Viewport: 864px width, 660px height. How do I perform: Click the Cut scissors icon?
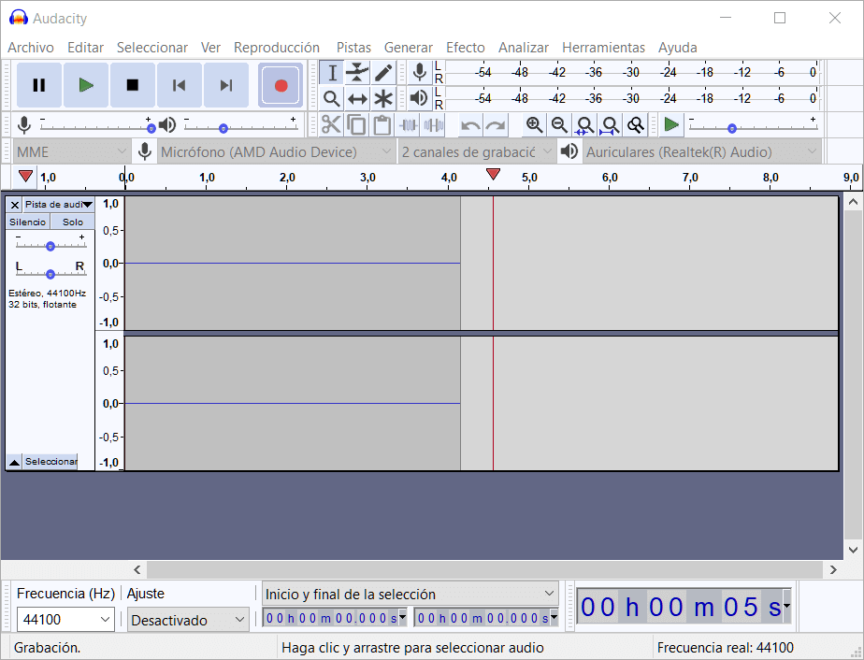[331, 125]
